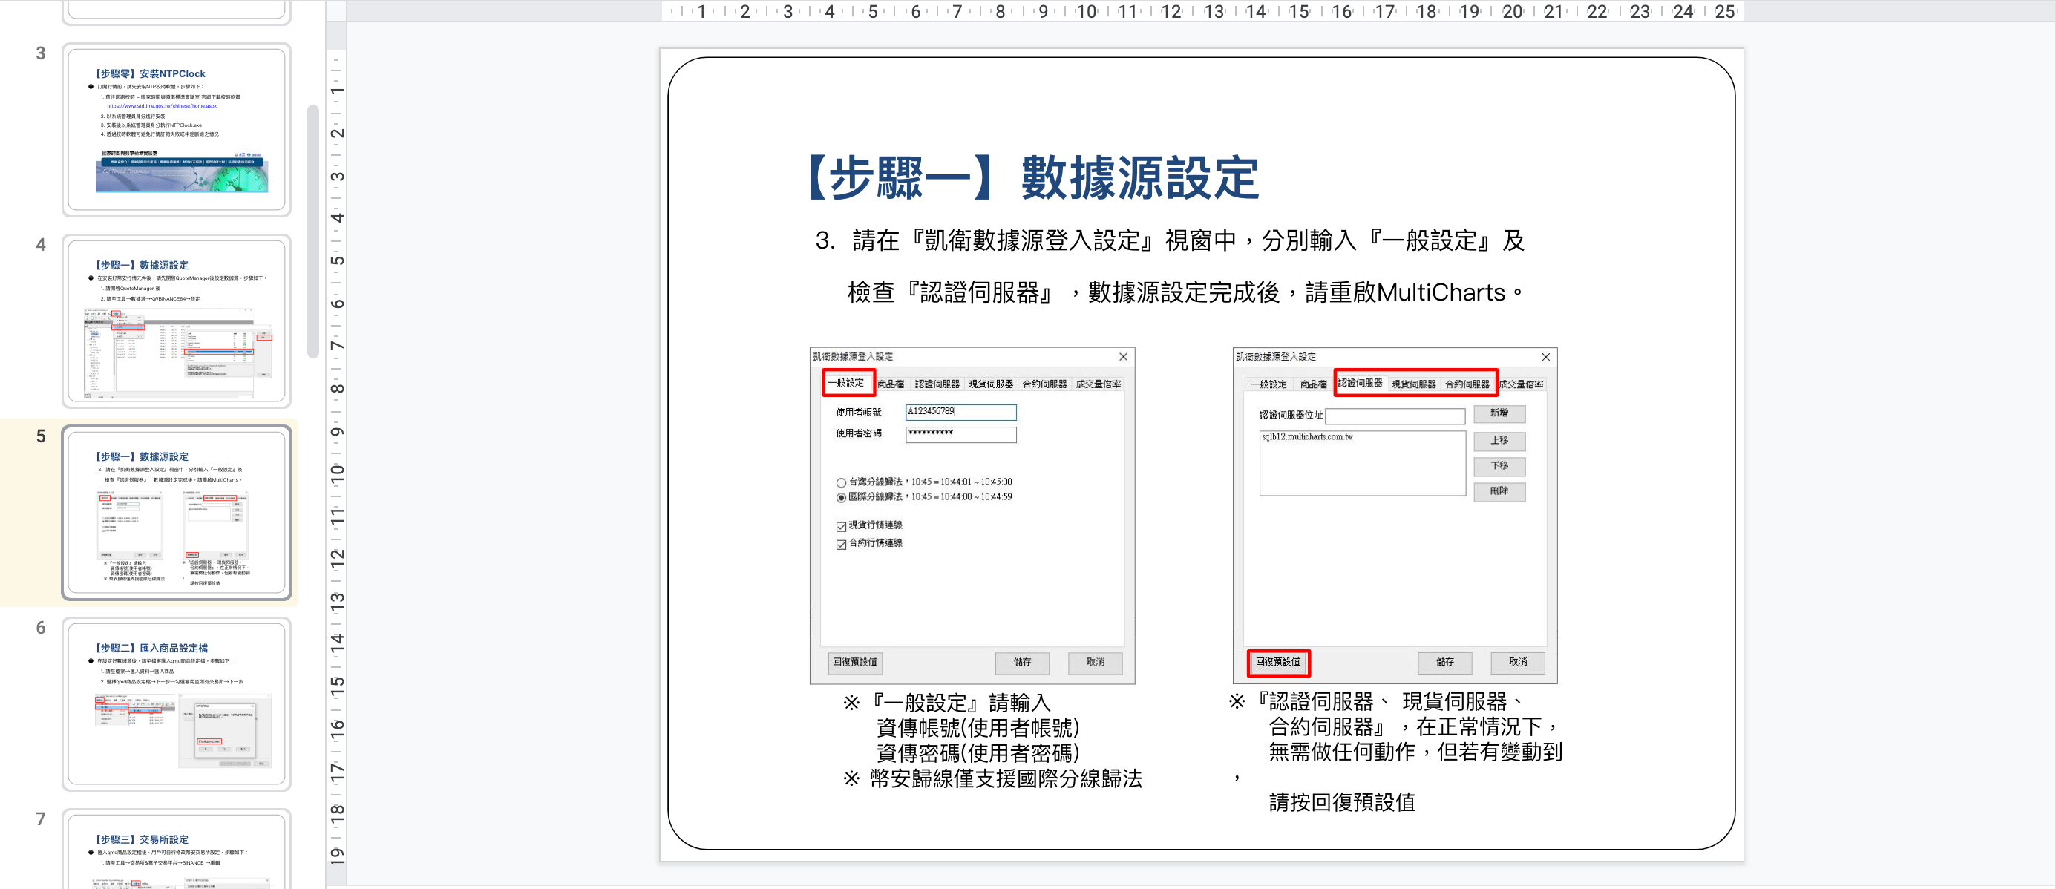This screenshot has height=889, width=2056.
Task: Click the paragraph starting 3. 請在『凱衛數據源登入設定』
Action: click(x=1169, y=240)
